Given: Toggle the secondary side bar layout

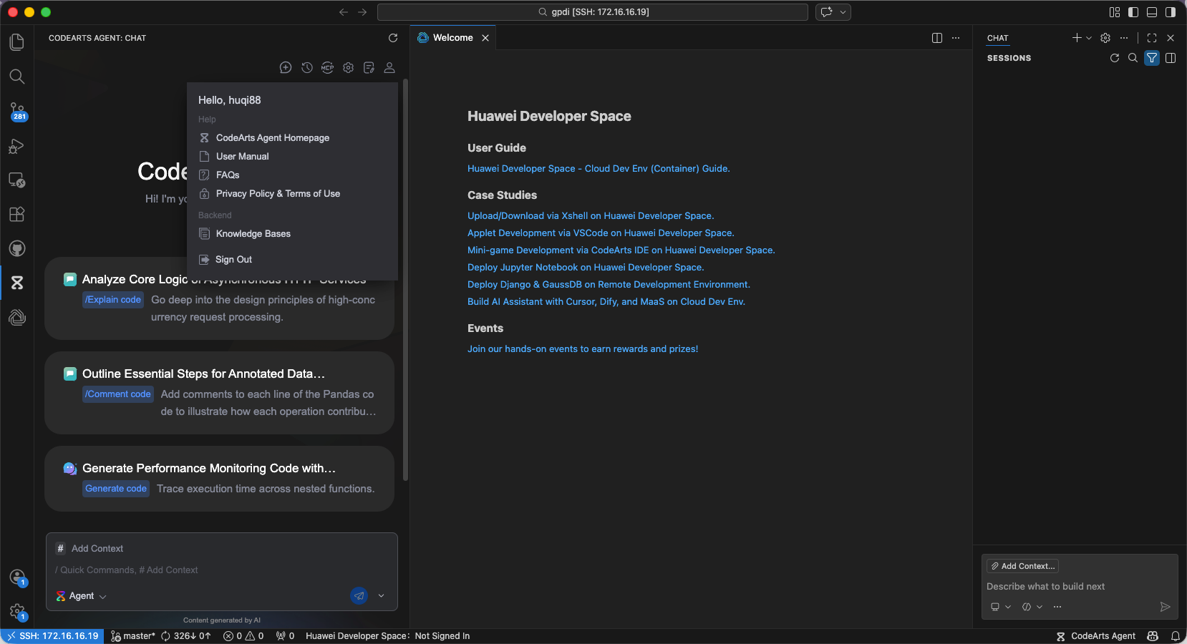Looking at the screenshot, I should tap(1170, 12).
